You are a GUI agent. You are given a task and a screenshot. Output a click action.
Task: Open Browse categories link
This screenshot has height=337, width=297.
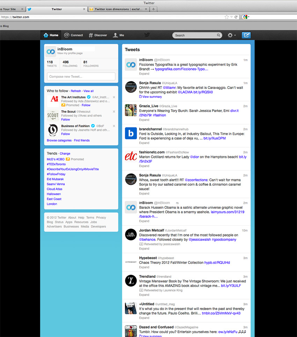59,140
